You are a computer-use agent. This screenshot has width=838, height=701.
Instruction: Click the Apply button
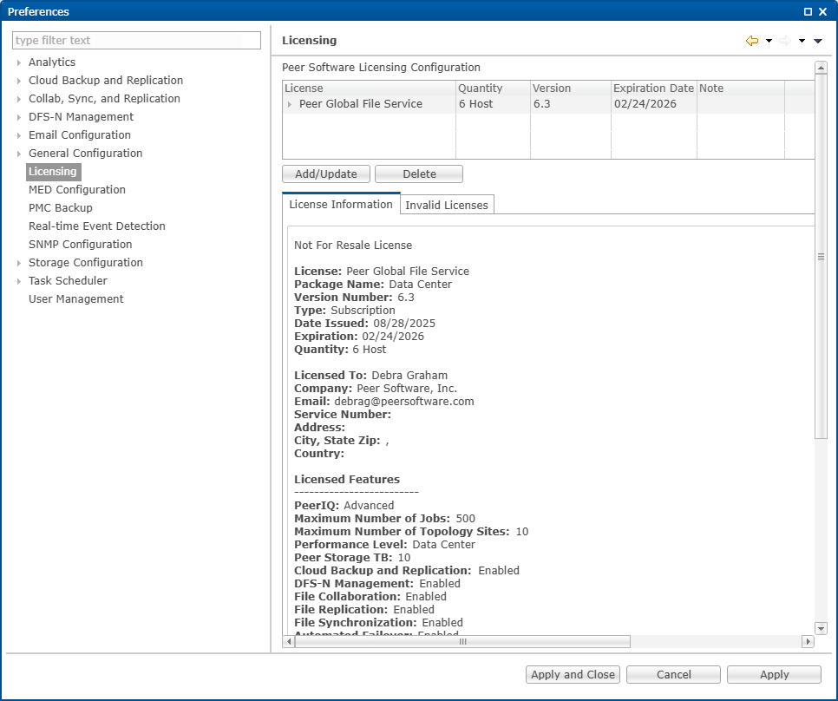[774, 675]
